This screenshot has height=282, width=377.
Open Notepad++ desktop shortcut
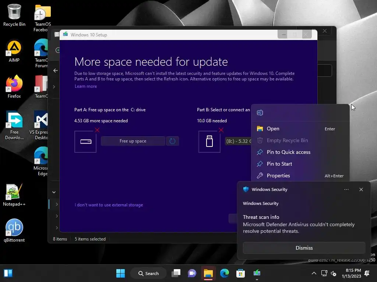14,195
